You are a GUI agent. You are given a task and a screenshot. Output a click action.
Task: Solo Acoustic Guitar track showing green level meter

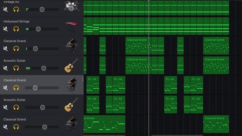point(16,68)
